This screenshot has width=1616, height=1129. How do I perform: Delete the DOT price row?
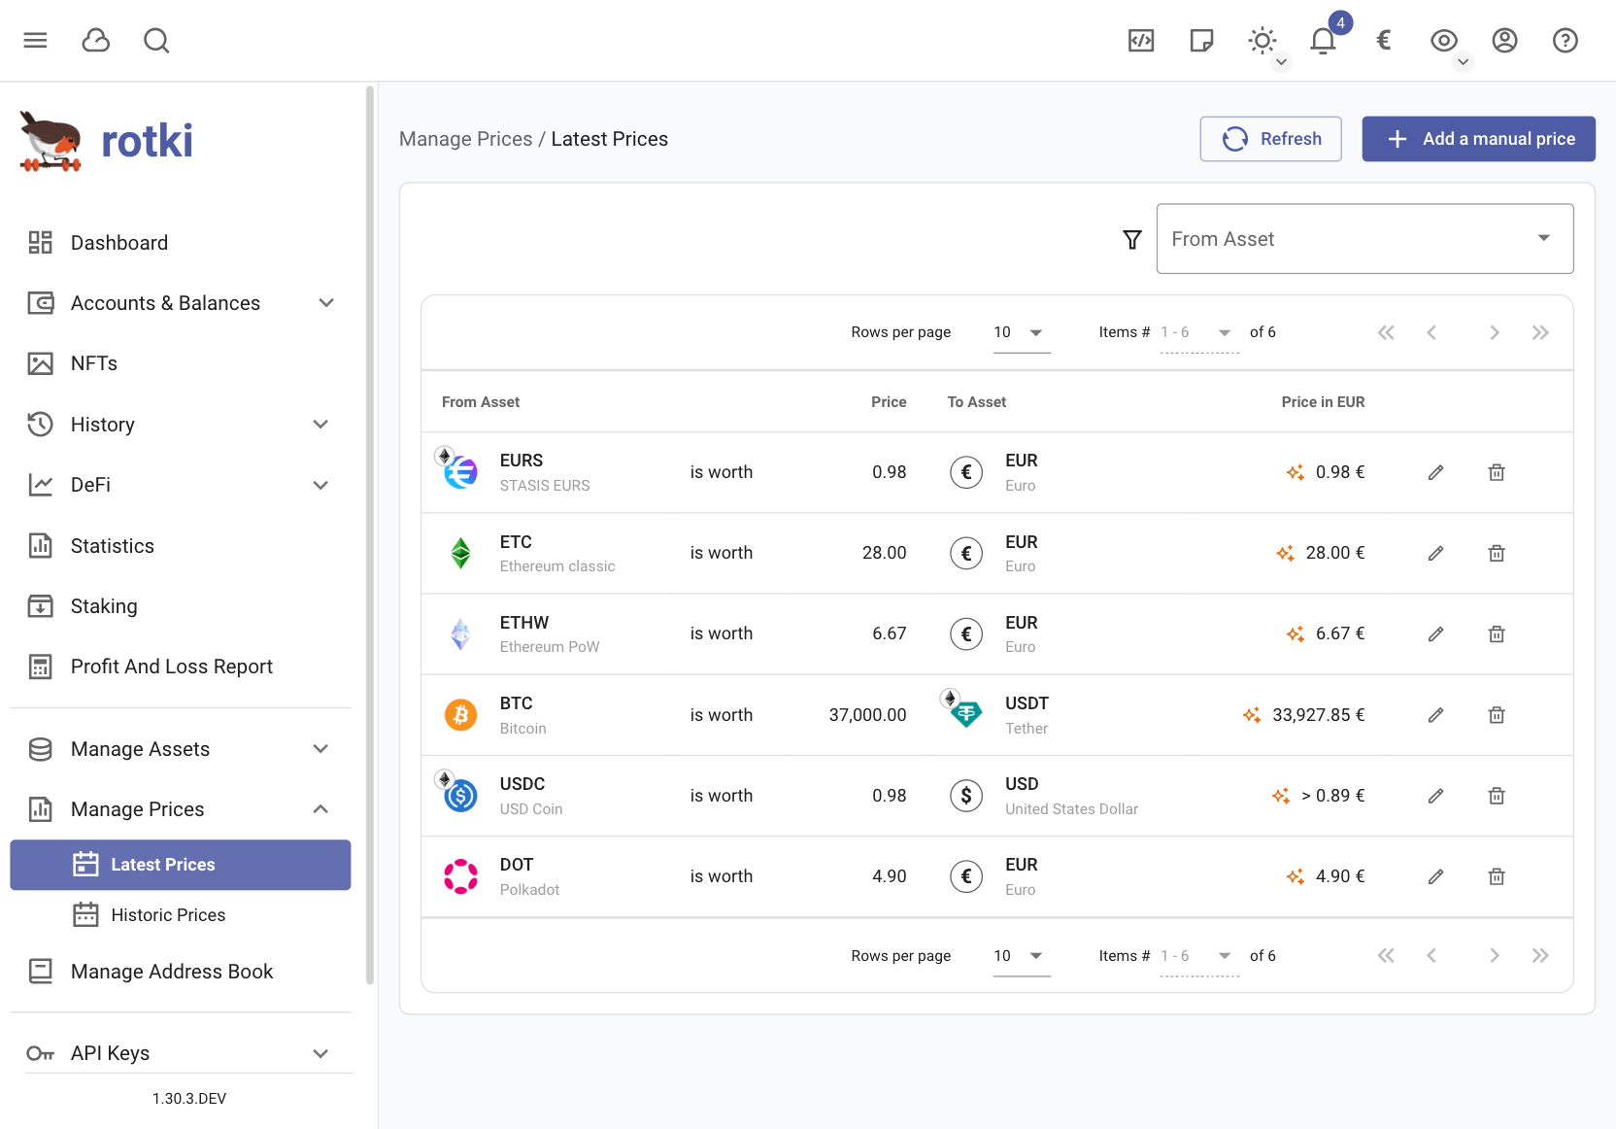click(x=1497, y=876)
